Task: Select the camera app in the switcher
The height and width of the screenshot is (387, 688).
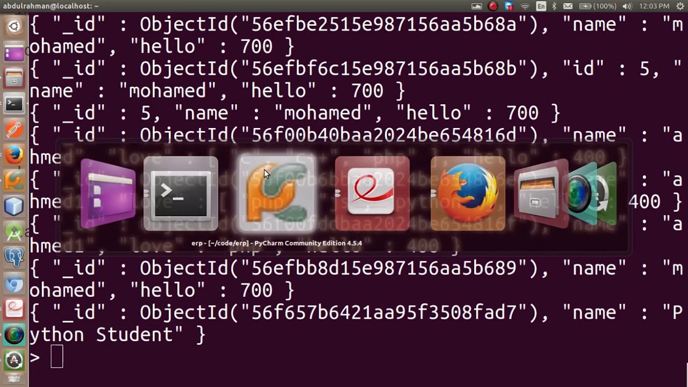Action: [x=592, y=193]
